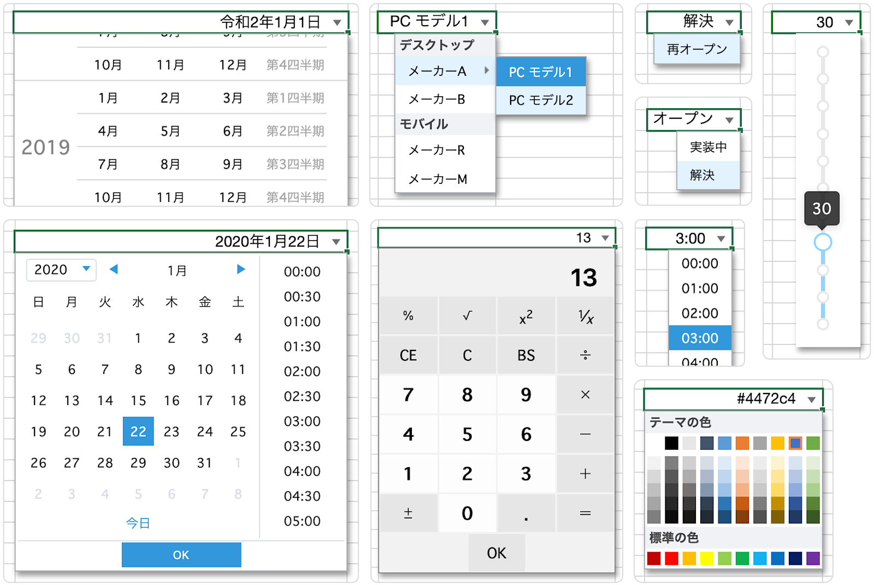Click the reciprocal 1/x calculator key
The image size is (874, 585).
coord(585,315)
